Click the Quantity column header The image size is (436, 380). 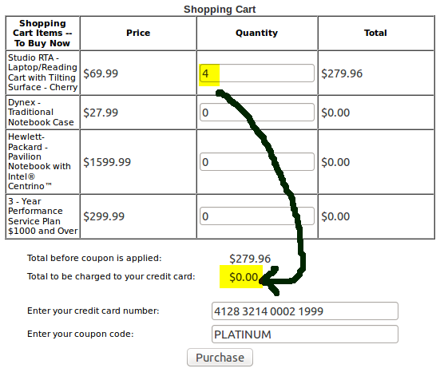click(x=256, y=33)
